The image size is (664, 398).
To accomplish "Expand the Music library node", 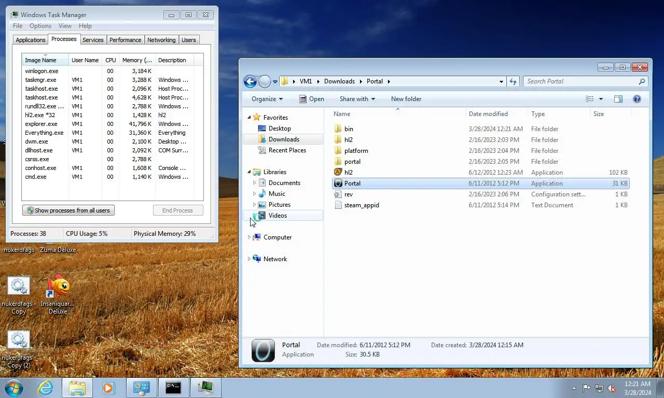I will (254, 194).
